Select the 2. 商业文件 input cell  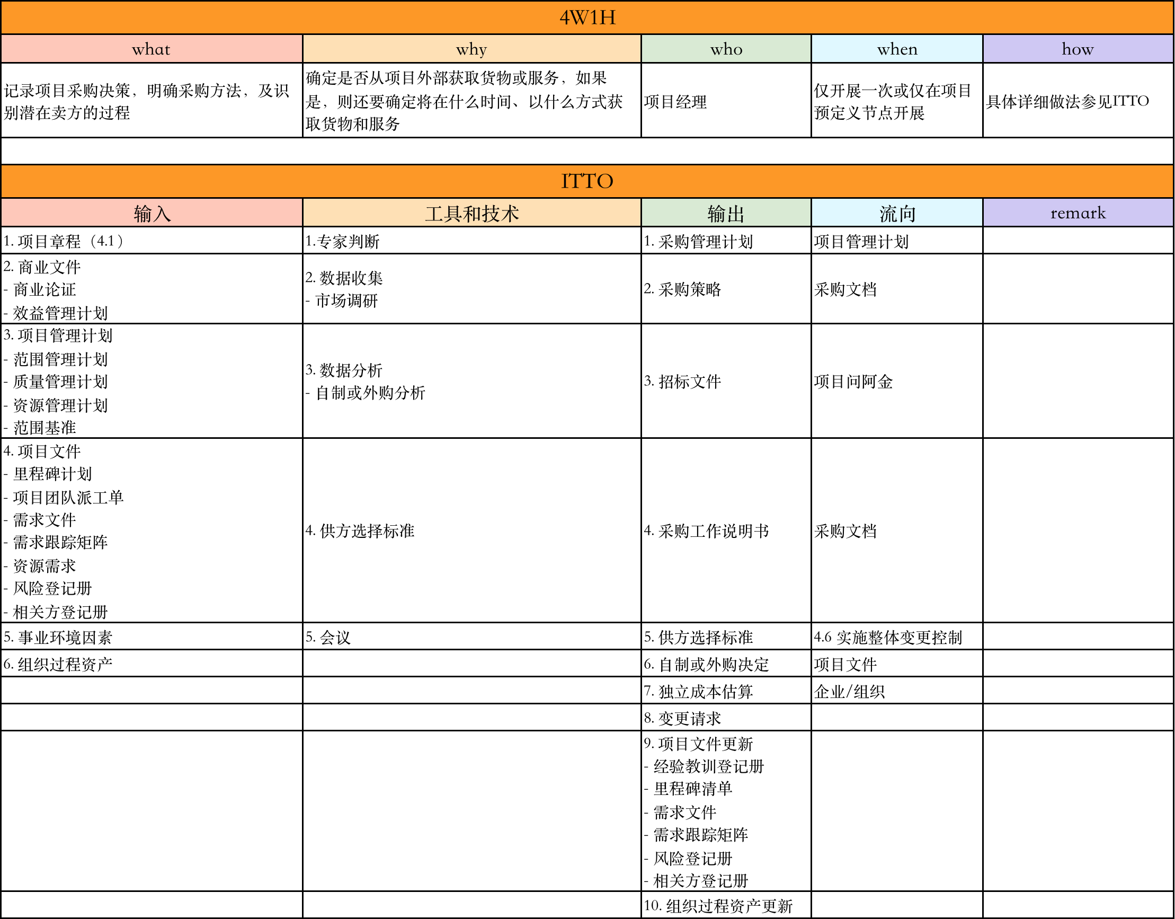(x=152, y=289)
